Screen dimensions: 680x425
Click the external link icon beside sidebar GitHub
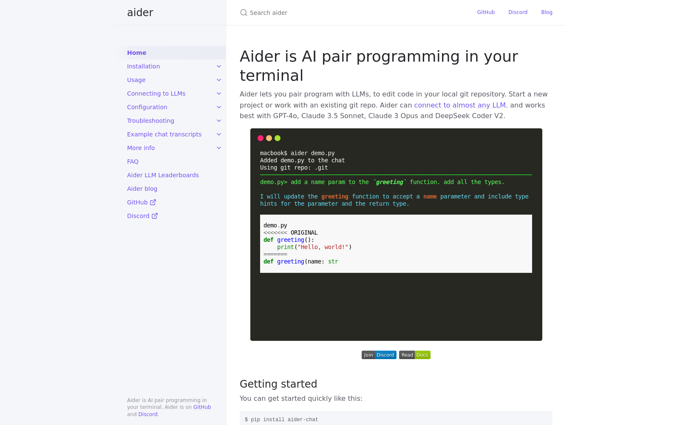point(153,202)
